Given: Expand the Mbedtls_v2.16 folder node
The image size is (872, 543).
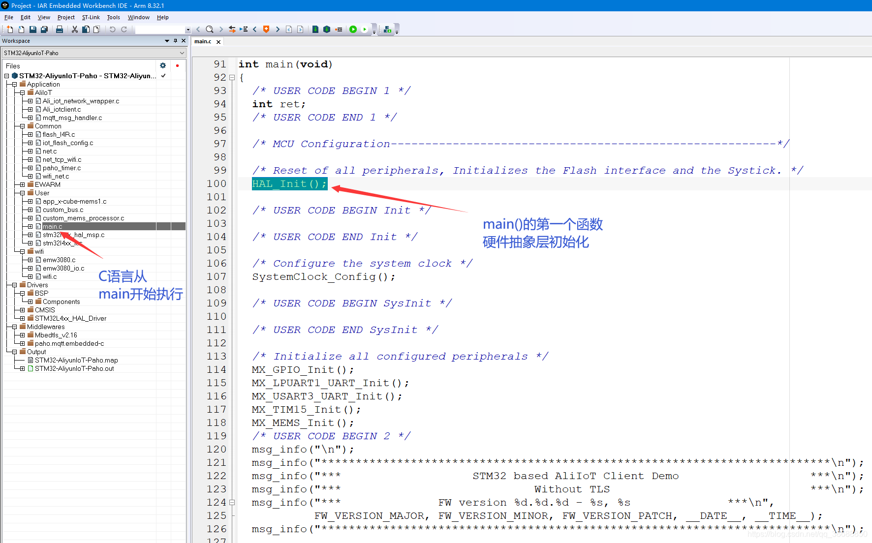Looking at the screenshot, I should coord(22,335).
